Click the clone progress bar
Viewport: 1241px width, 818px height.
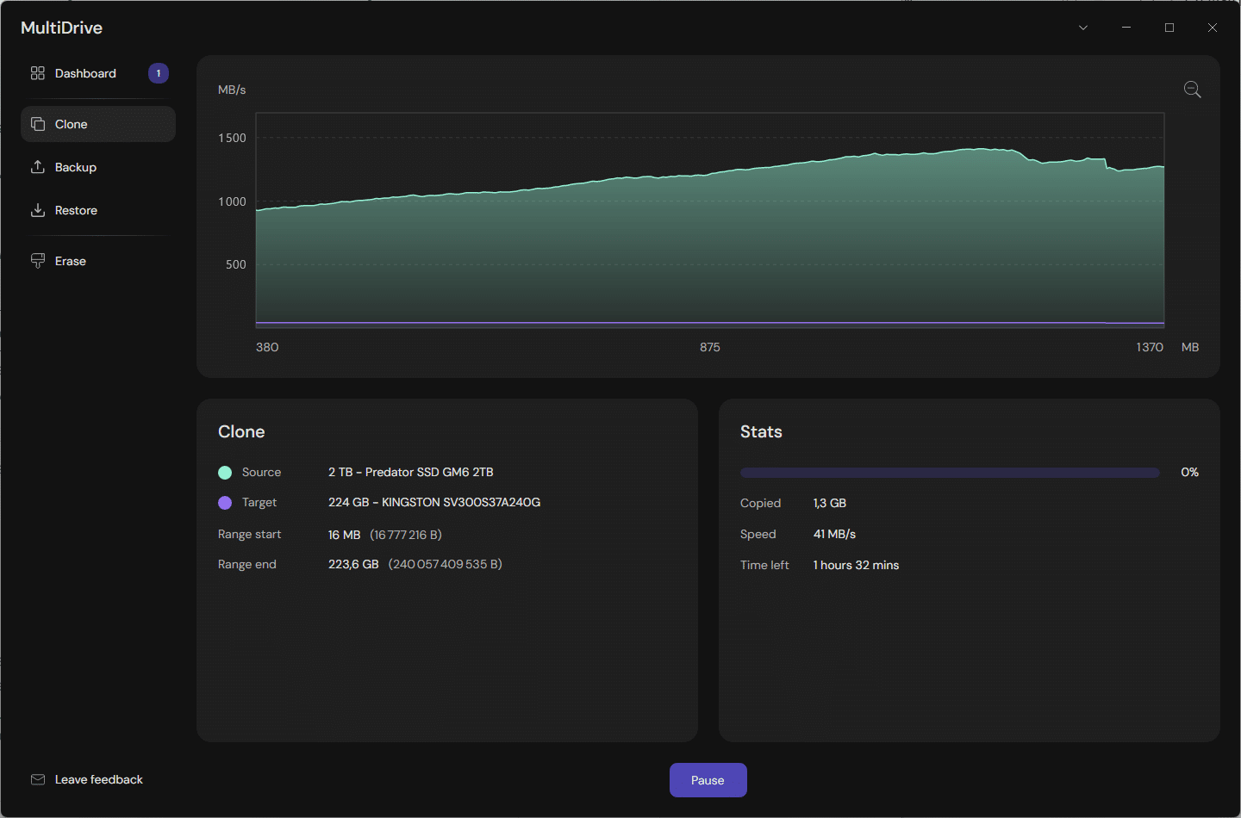point(950,473)
